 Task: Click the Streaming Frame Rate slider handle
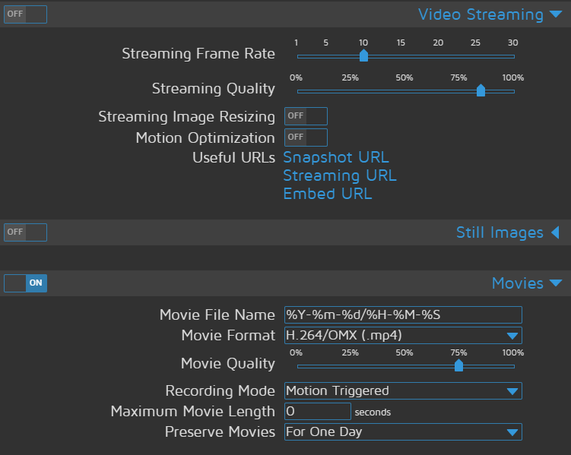363,55
